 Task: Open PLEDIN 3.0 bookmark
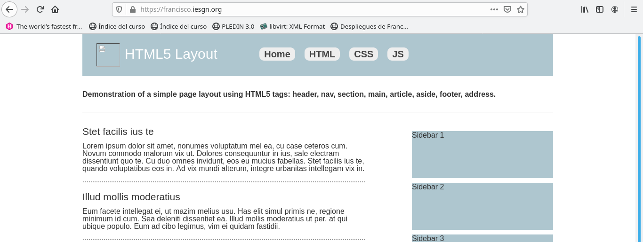point(233,26)
